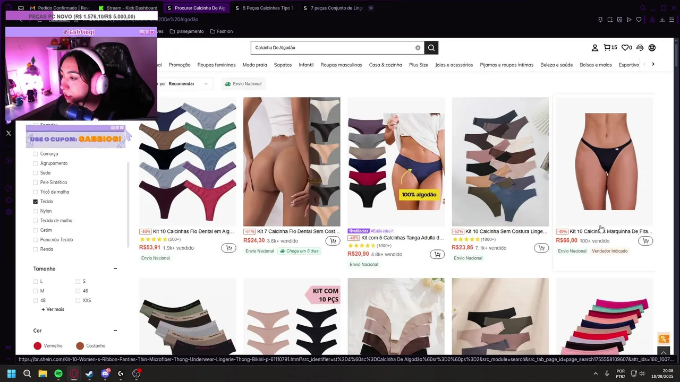680x382 pixels.
Task: Advance the category menu with the right arrow
Action: click(x=653, y=64)
